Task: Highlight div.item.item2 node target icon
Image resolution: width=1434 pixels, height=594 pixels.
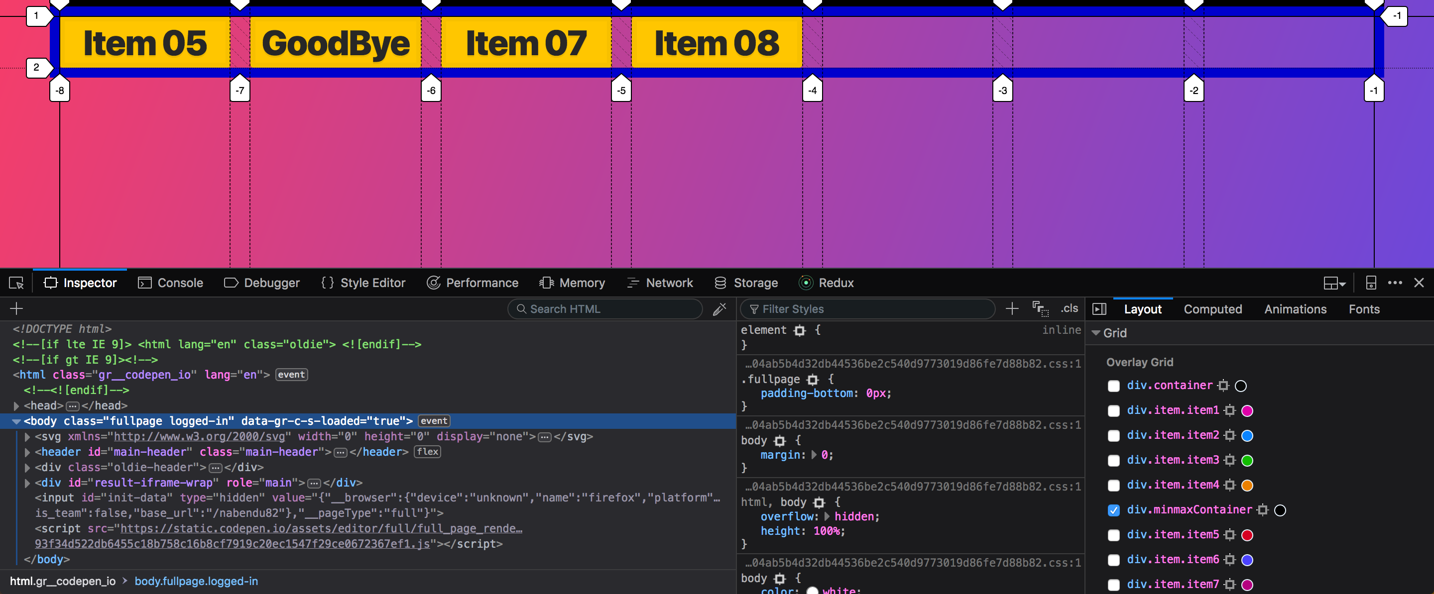Action: point(1230,435)
